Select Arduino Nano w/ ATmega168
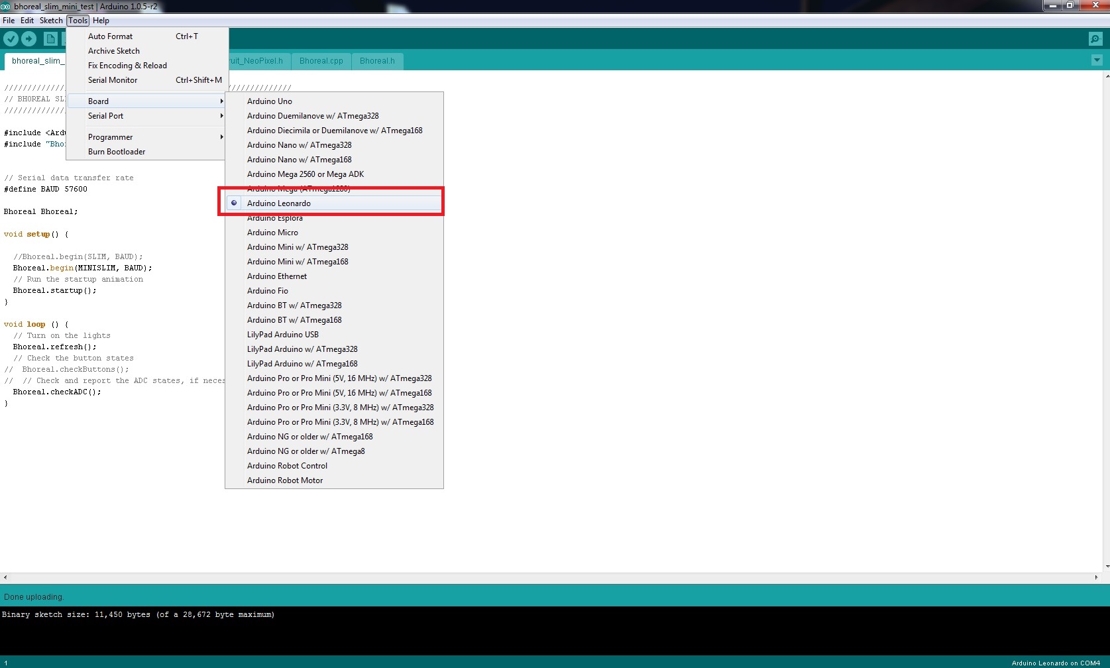 coord(335,160)
